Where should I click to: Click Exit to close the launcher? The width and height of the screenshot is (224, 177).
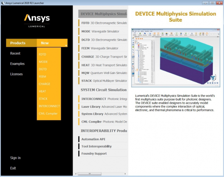pos(13,168)
